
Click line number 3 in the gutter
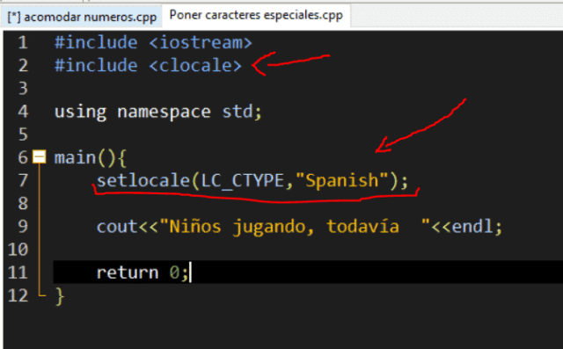(23, 89)
